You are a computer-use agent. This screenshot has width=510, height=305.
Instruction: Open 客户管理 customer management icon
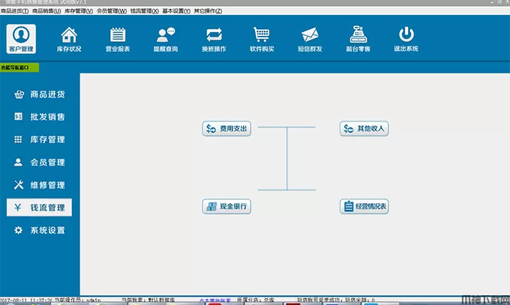tap(21, 39)
